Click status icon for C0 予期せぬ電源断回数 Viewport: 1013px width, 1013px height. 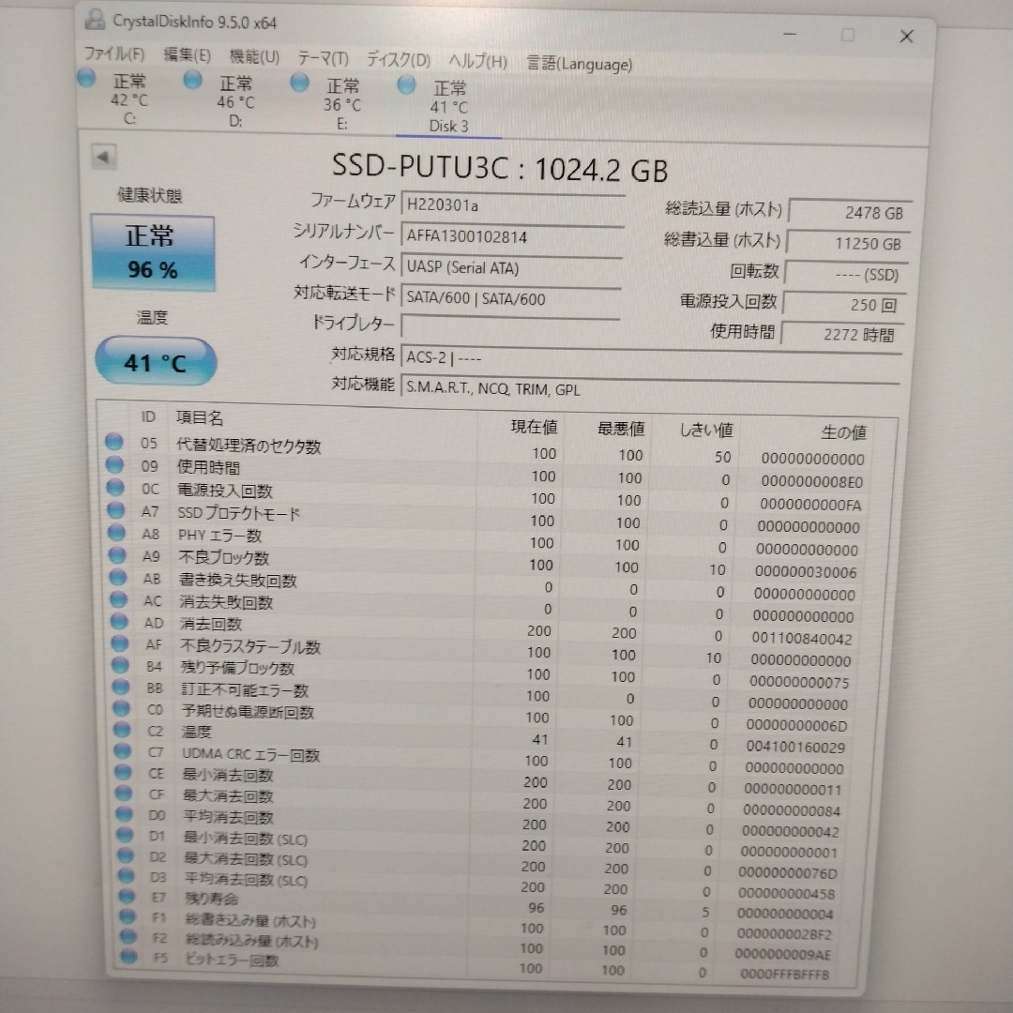122,708
